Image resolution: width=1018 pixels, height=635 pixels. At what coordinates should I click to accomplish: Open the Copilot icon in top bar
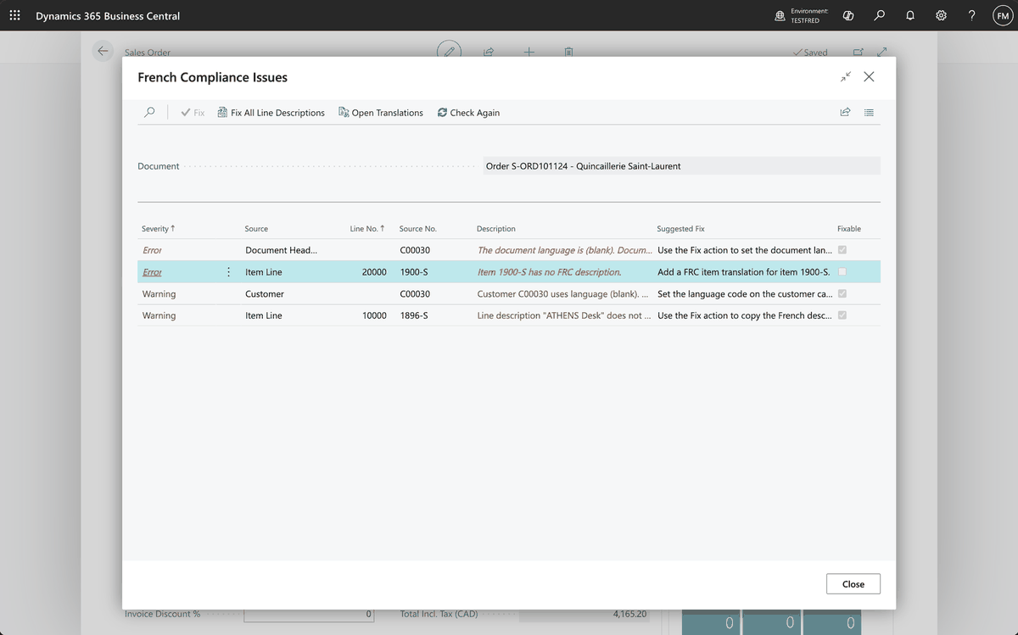point(848,16)
